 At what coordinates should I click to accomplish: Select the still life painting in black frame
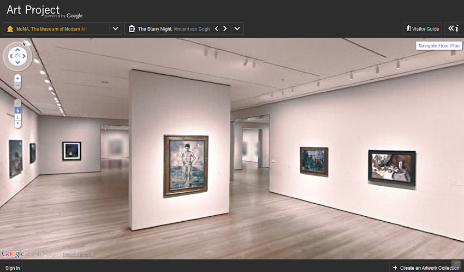[392, 168]
